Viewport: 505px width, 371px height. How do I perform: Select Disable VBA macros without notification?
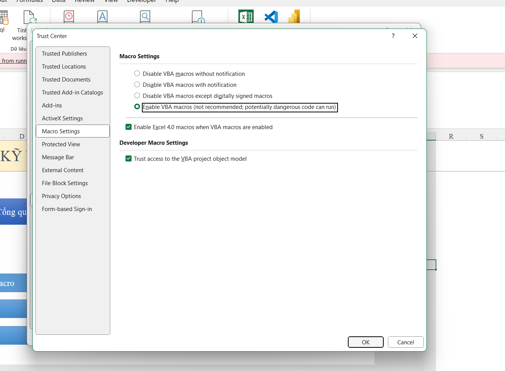click(137, 74)
